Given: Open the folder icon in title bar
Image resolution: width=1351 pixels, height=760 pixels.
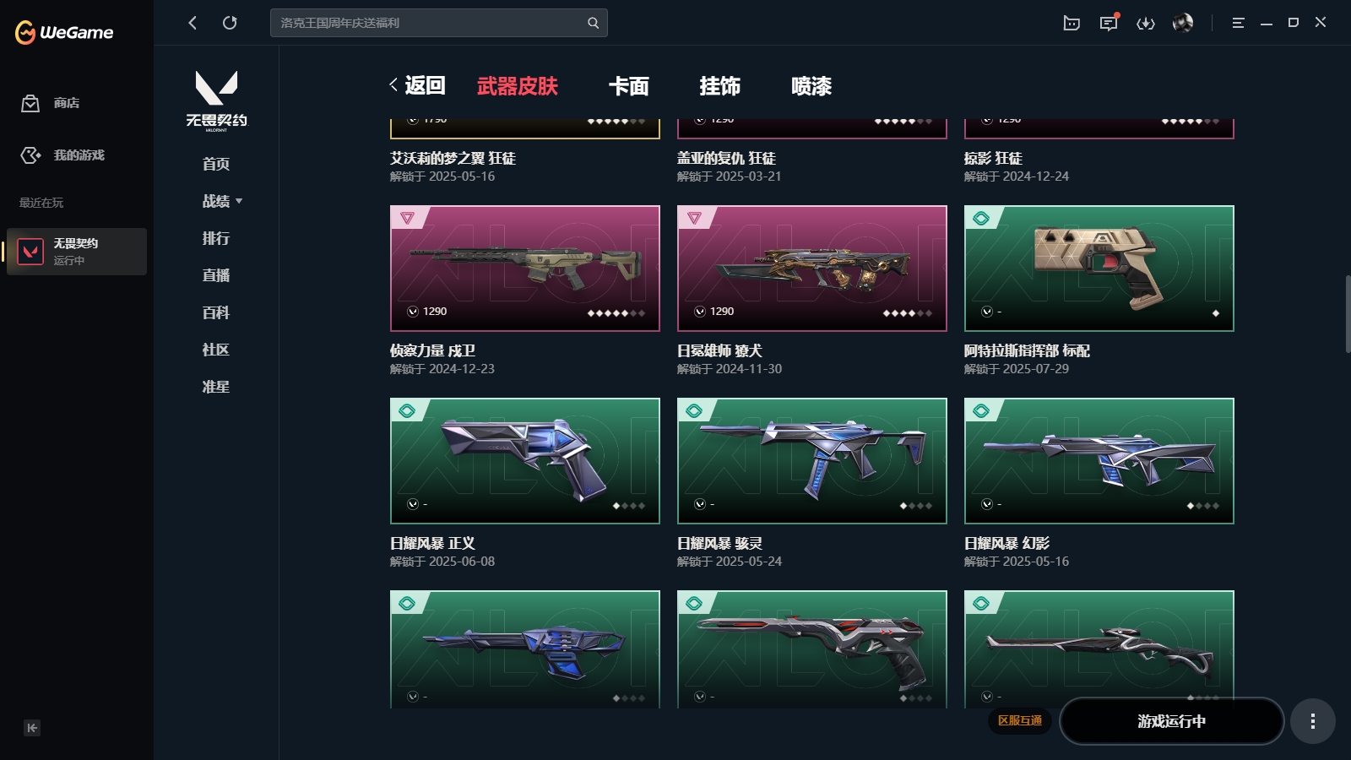Looking at the screenshot, I should click(x=1072, y=23).
